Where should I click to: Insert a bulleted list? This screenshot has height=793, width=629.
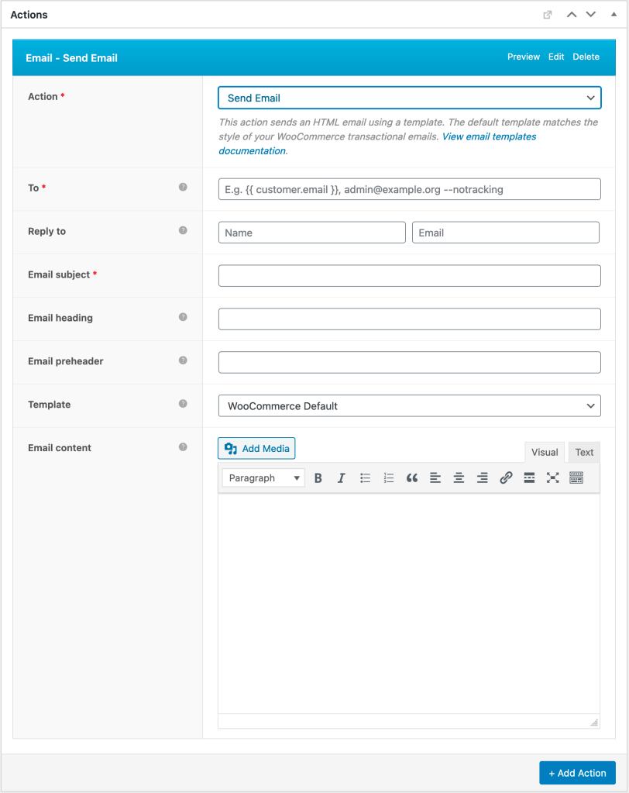(365, 478)
